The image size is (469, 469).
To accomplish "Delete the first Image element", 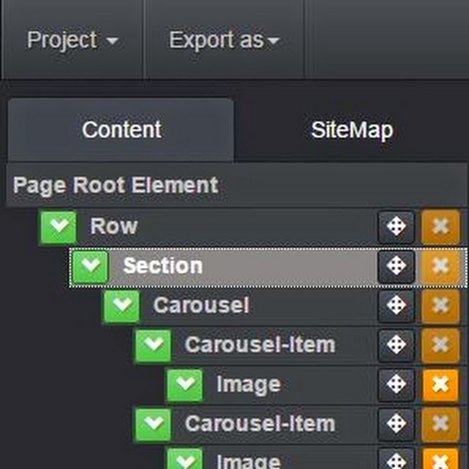I will pos(440,385).
